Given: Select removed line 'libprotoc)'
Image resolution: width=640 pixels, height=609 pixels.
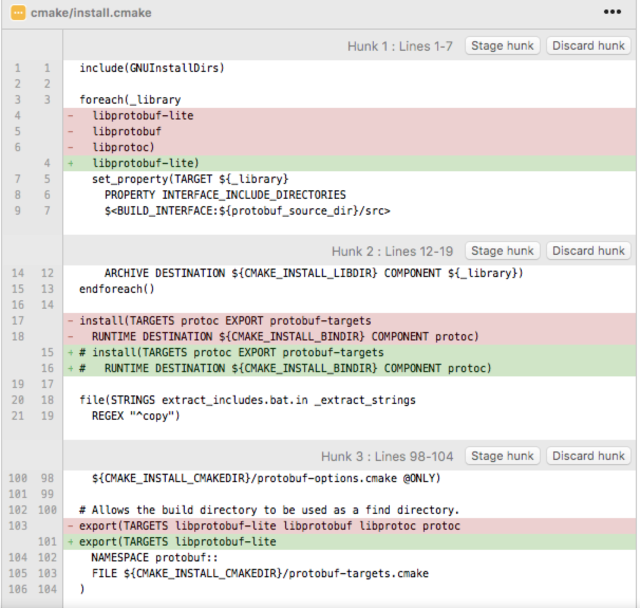Looking at the screenshot, I should (x=349, y=147).
